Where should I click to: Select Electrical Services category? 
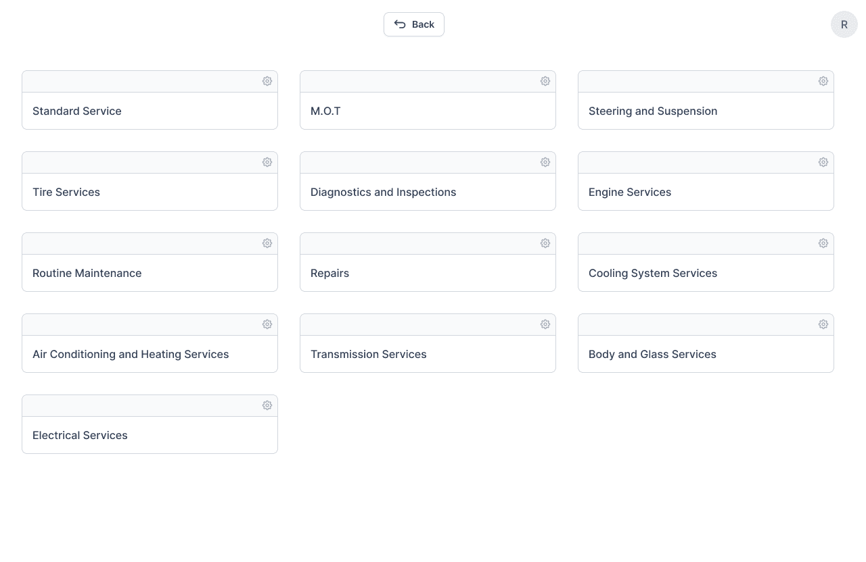click(80, 435)
